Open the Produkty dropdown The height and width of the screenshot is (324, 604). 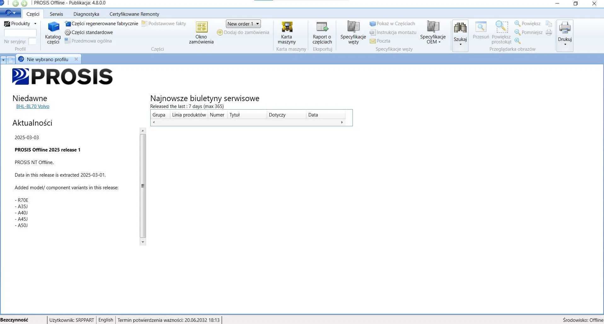20,24
